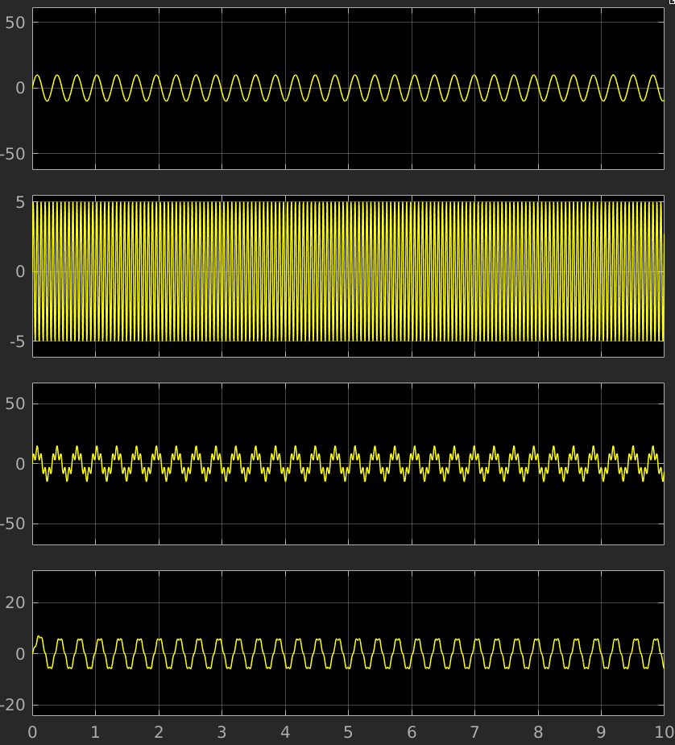Click the y-axis label -20 on bottom plot
The image size is (675, 745).
click(x=14, y=705)
